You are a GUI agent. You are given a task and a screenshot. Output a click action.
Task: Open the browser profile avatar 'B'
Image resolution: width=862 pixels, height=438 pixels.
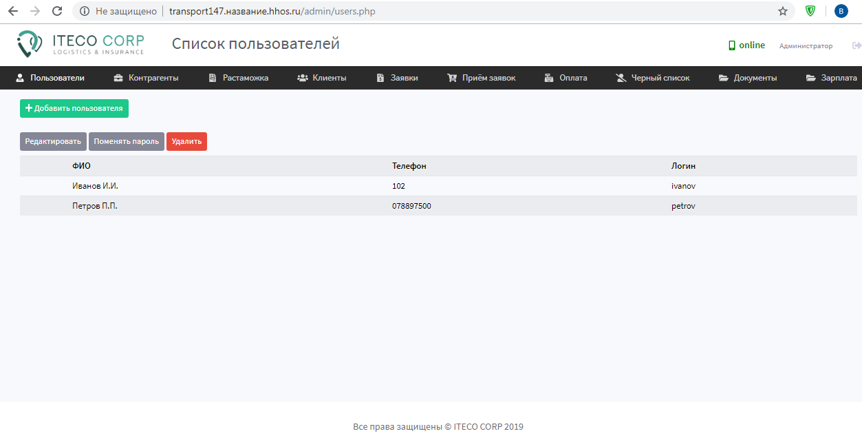pos(841,11)
